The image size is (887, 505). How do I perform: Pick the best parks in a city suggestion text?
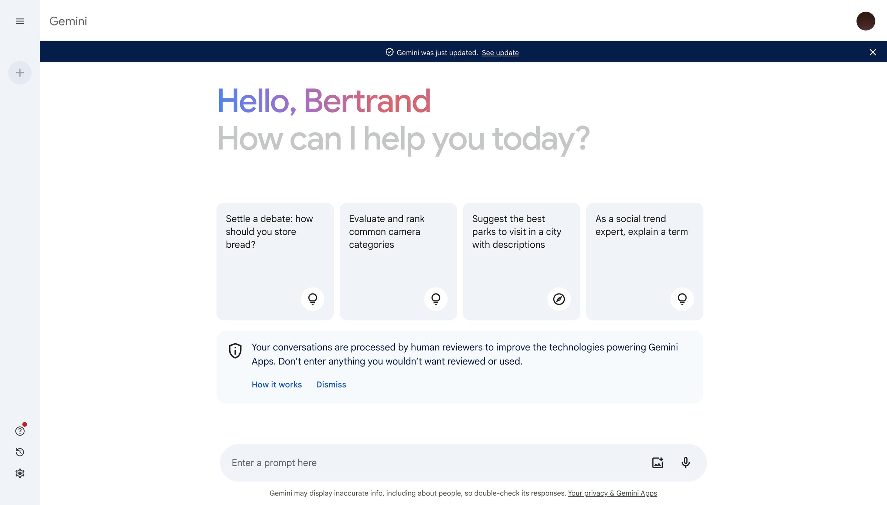[517, 232]
